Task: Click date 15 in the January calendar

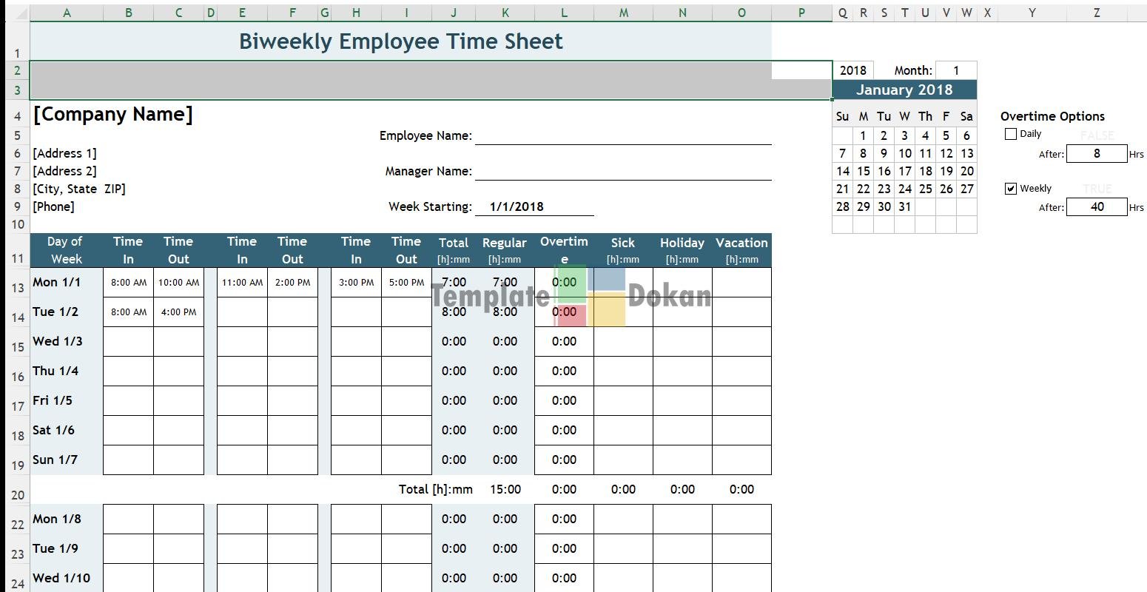Action: click(x=863, y=171)
